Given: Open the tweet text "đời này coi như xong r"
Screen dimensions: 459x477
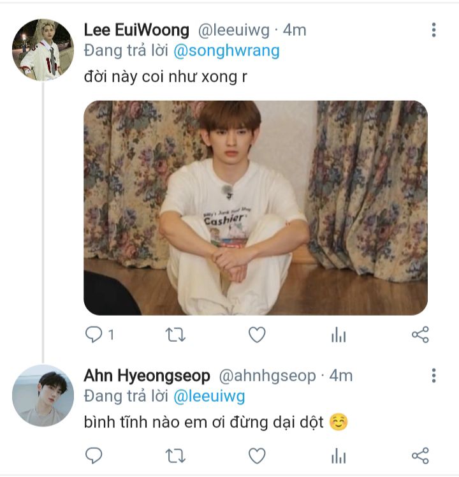Looking at the screenshot, I should coord(165,77).
